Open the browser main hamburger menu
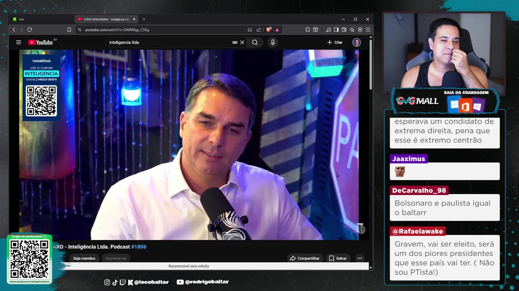 click(x=368, y=30)
